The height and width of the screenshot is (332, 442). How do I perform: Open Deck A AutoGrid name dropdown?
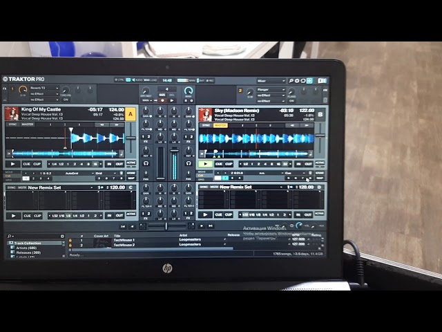(72, 173)
